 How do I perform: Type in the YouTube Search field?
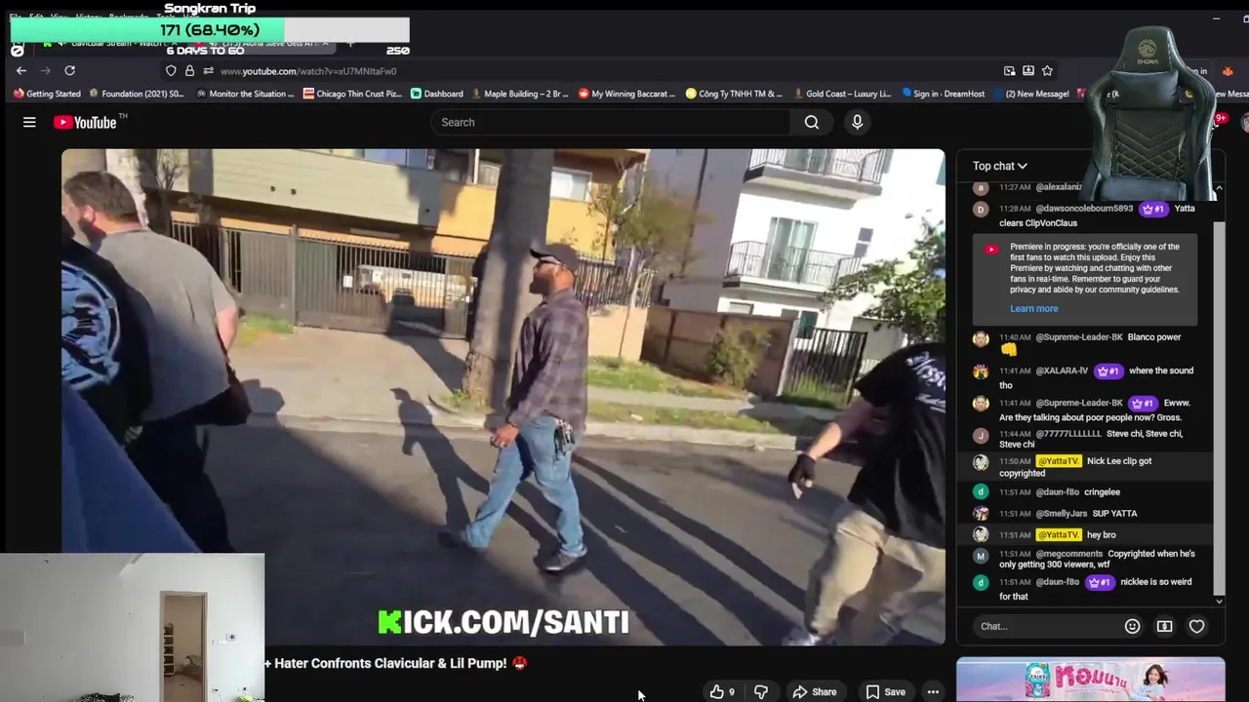click(612, 122)
